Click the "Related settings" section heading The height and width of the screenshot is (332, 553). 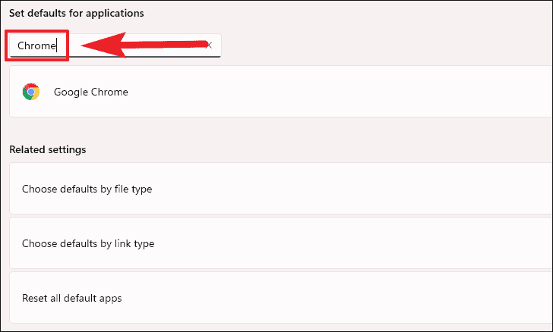click(48, 149)
